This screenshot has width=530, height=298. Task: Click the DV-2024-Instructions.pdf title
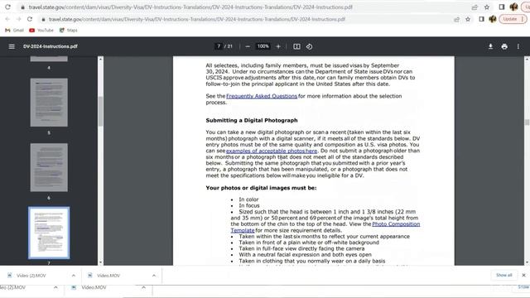coord(51,46)
